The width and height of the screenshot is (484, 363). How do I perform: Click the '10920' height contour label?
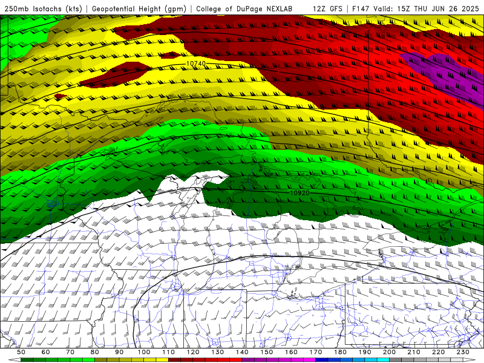coord(299,193)
